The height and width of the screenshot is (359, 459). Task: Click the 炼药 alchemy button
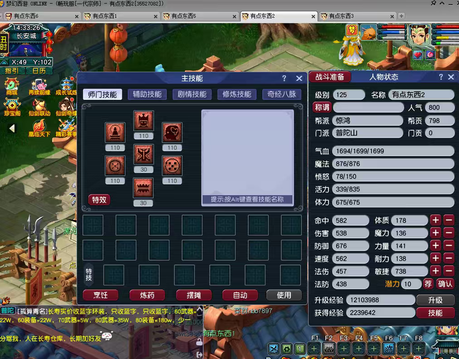[147, 295]
